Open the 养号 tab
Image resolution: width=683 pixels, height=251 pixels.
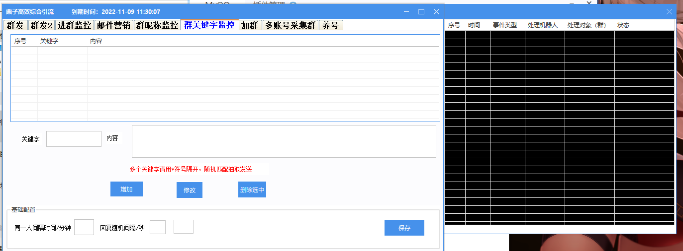[x=331, y=25]
